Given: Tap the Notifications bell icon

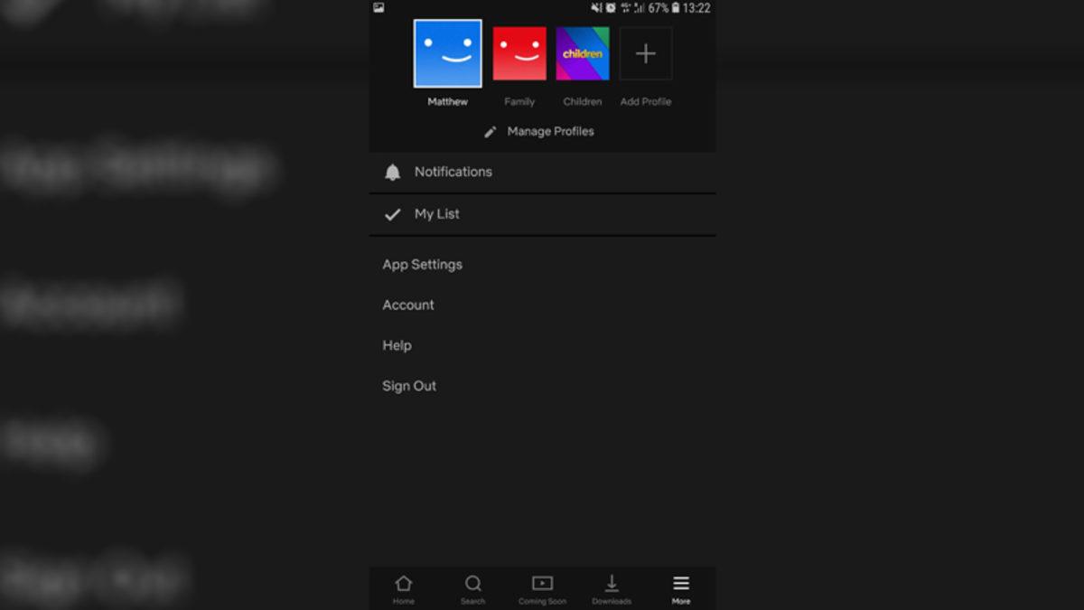Looking at the screenshot, I should coord(392,171).
